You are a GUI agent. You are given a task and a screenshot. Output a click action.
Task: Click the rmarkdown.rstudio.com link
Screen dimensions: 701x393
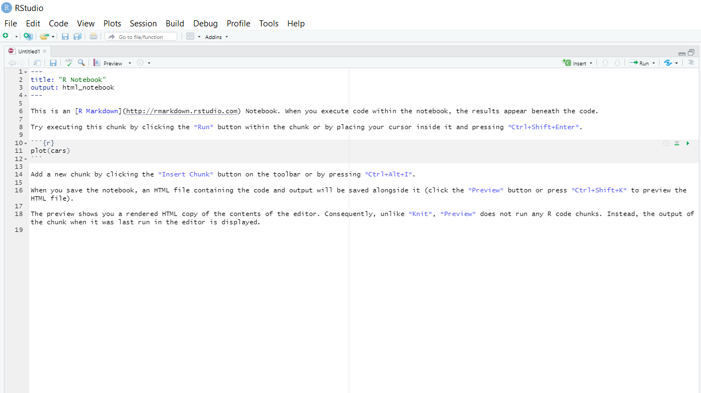pyautogui.click(x=182, y=111)
